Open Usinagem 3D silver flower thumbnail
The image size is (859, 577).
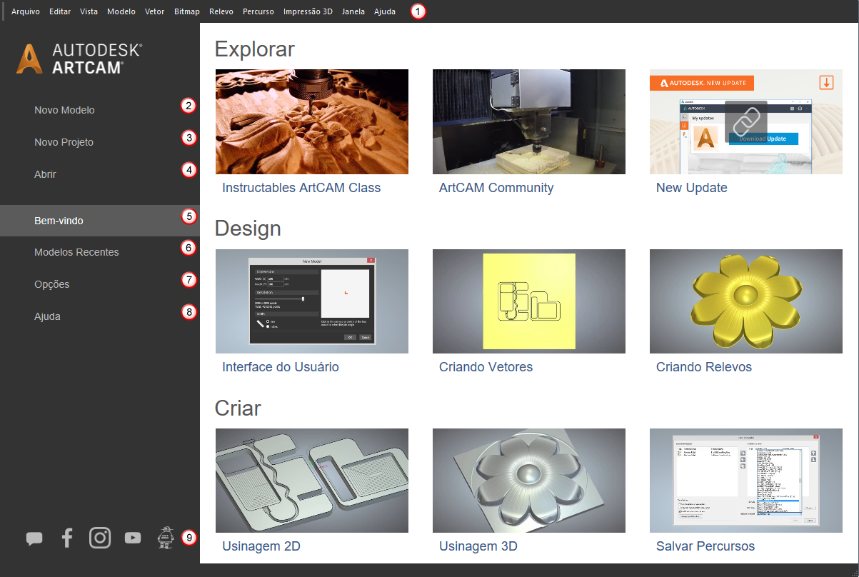coord(529,481)
